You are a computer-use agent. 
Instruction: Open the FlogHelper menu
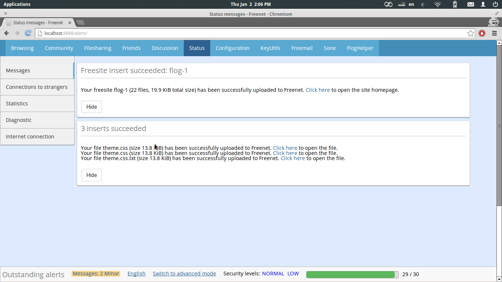click(360, 48)
